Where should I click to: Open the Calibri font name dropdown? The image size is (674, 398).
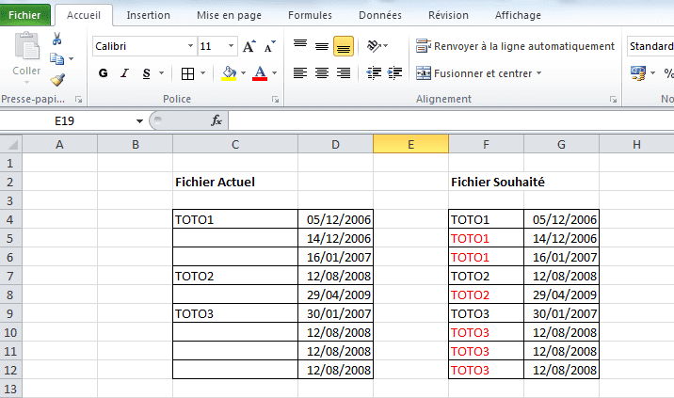pos(191,46)
